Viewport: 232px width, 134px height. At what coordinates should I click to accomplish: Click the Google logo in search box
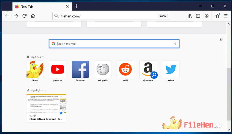click(x=53, y=44)
